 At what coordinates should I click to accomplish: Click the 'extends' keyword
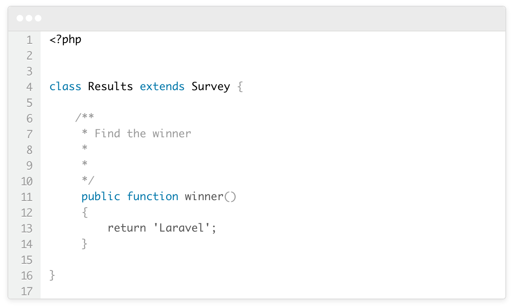[x=162, y=86]
